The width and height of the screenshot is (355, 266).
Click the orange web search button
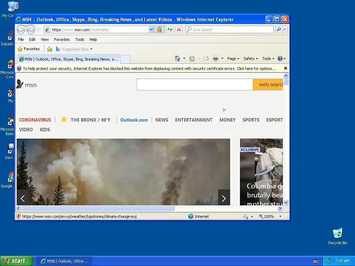(268, 85)
